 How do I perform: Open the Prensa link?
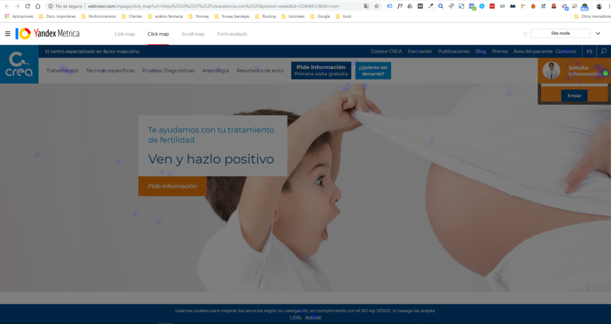[499, 51]
